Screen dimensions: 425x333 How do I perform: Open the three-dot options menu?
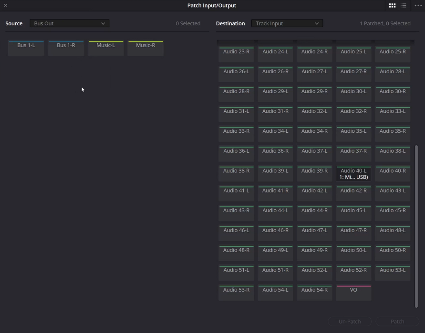[418, 5]
